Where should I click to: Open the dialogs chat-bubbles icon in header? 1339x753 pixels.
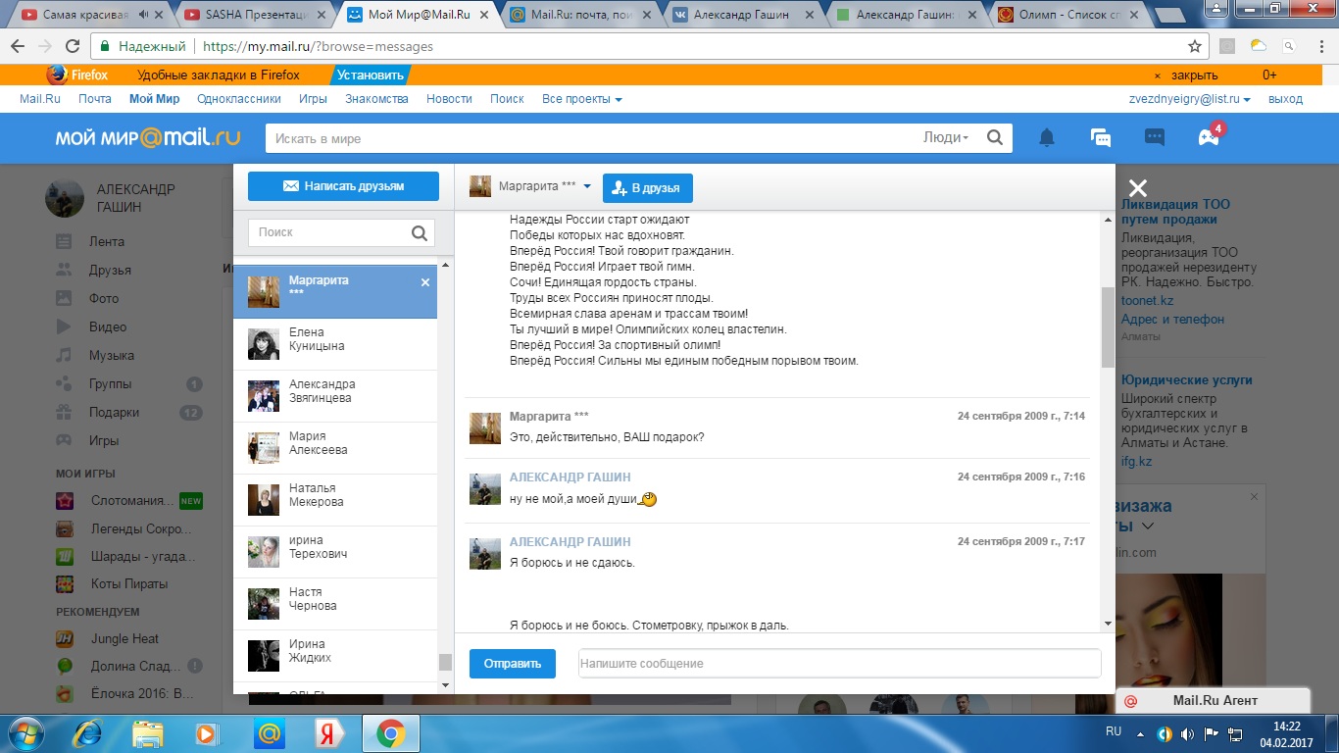pyautogui.click(x=1101, y=138)
